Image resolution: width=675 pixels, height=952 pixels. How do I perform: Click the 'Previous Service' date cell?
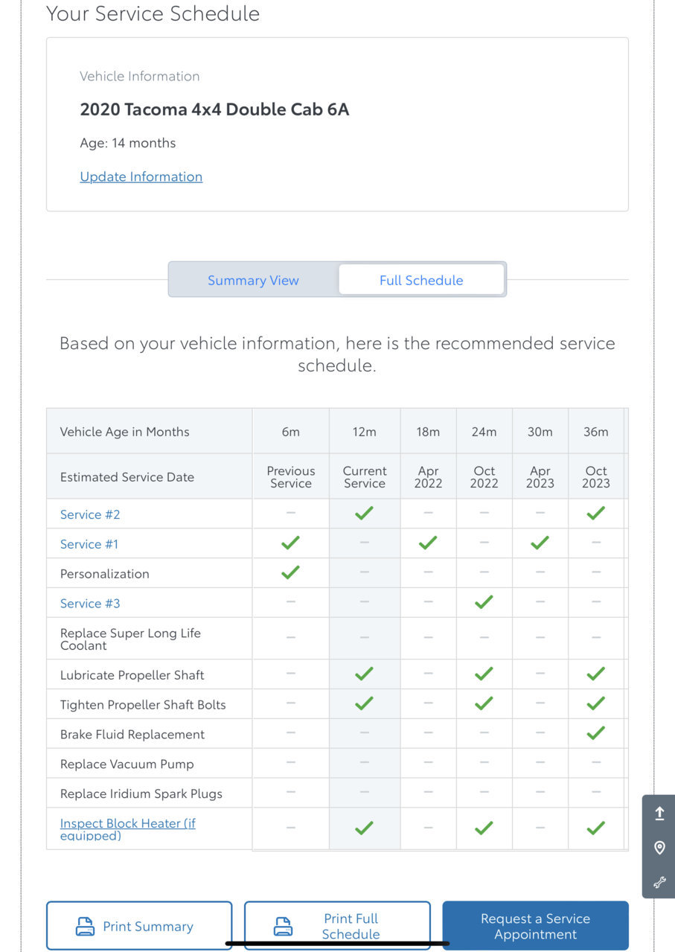click(291, 477)
